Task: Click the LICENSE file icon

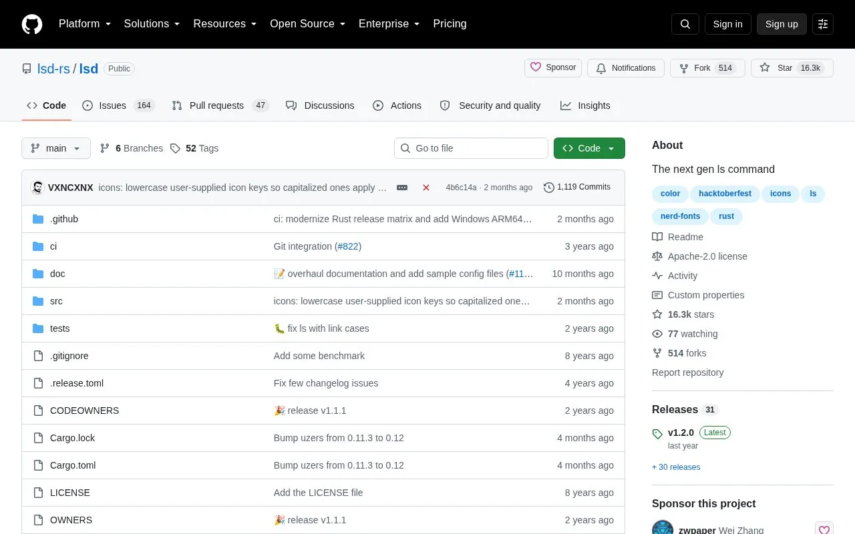Action: tap(38, 493)
